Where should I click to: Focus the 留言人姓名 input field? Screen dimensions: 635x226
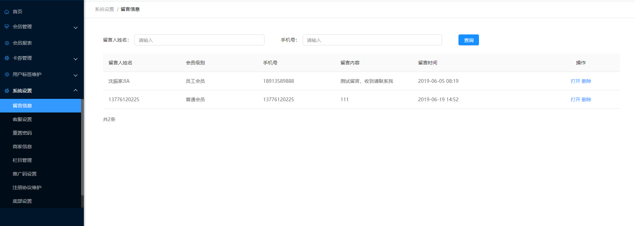click(x=199, y=40)
